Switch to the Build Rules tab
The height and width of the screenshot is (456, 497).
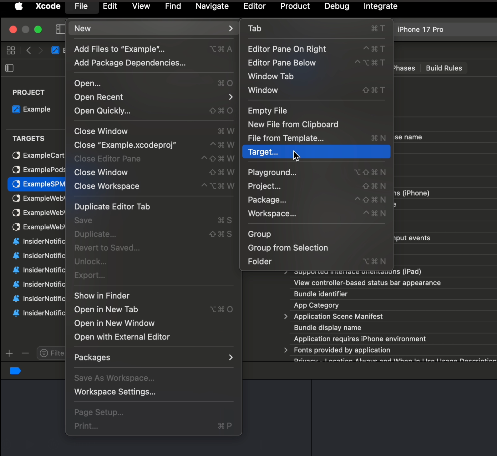coord(444,68)
